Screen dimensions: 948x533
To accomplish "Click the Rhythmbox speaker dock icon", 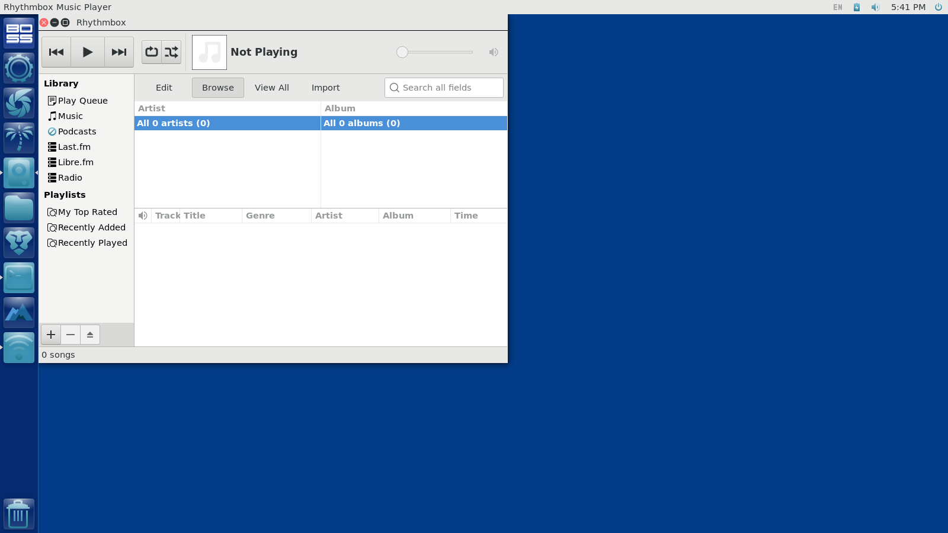I will pyautogui.click(x=19, y=173).
